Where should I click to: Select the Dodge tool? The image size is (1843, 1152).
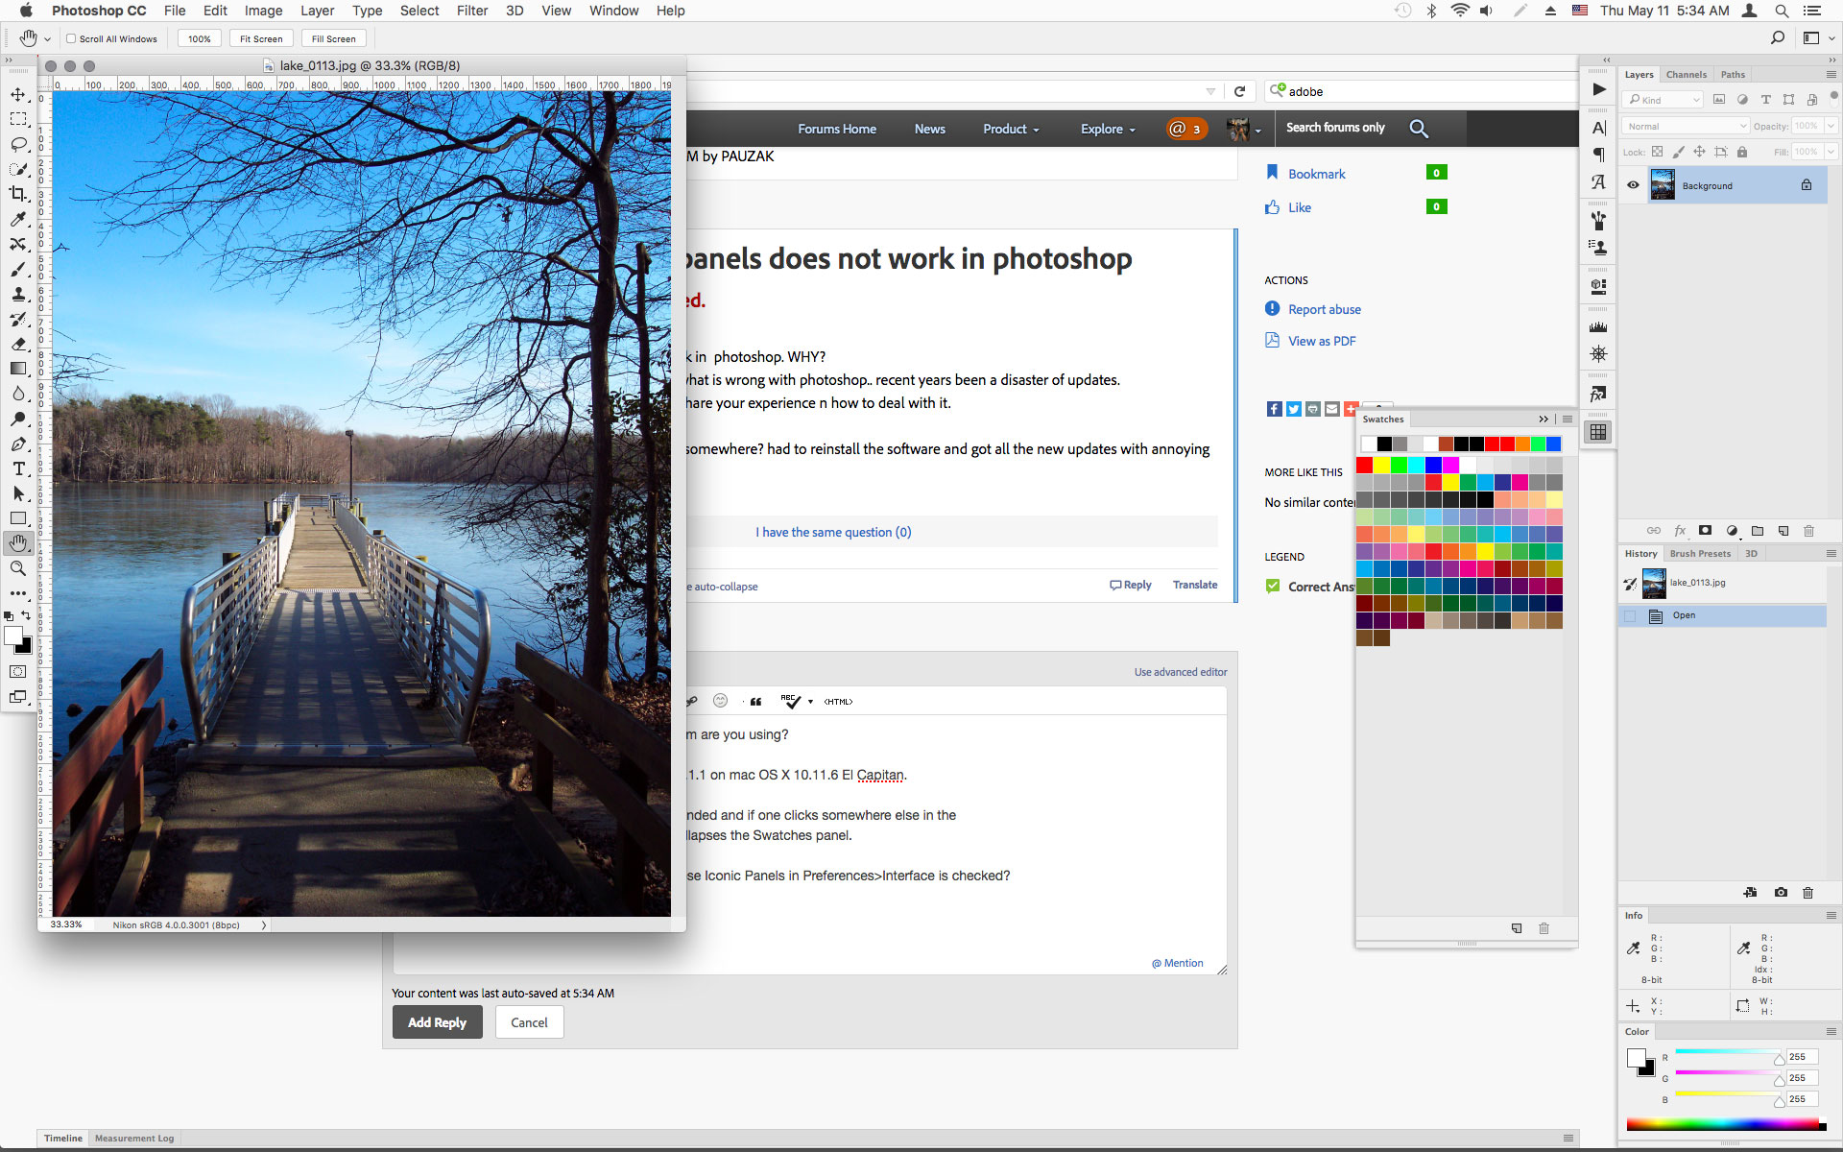point(18,419)
